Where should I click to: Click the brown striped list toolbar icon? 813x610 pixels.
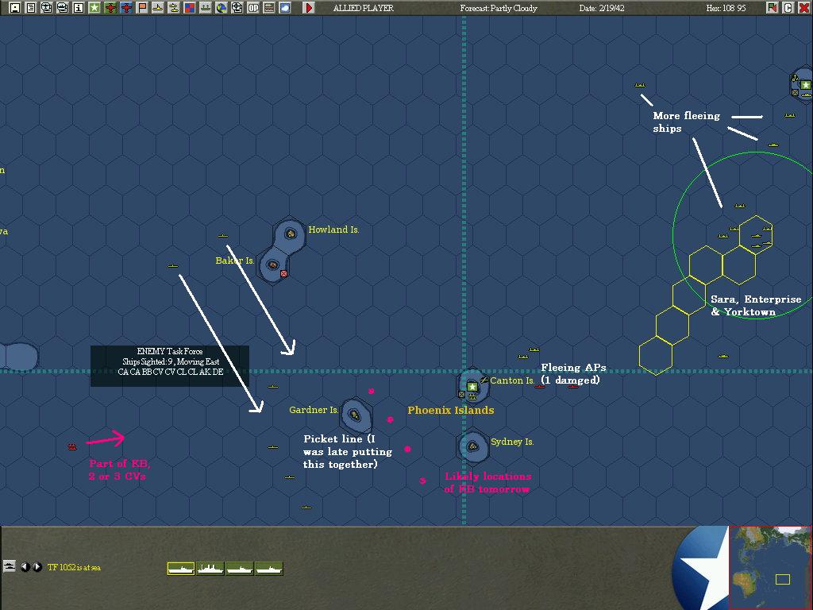click(269, 8)
